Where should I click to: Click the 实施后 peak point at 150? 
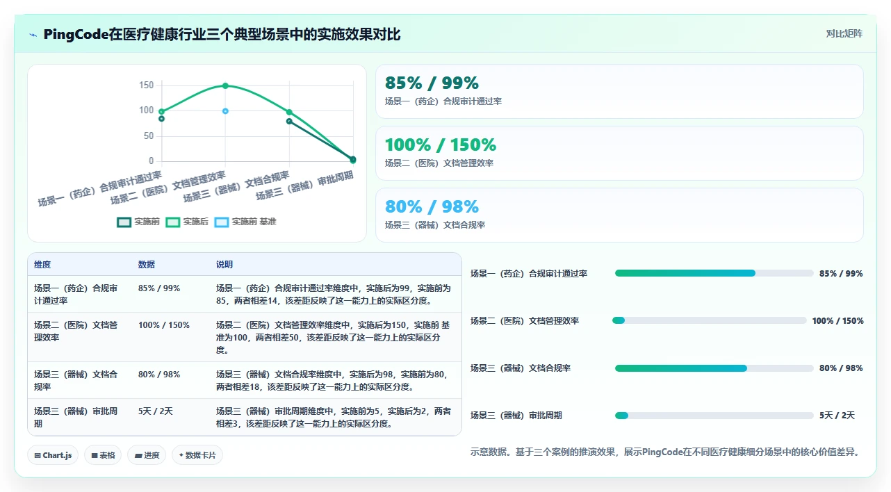[x=225, y=85]
